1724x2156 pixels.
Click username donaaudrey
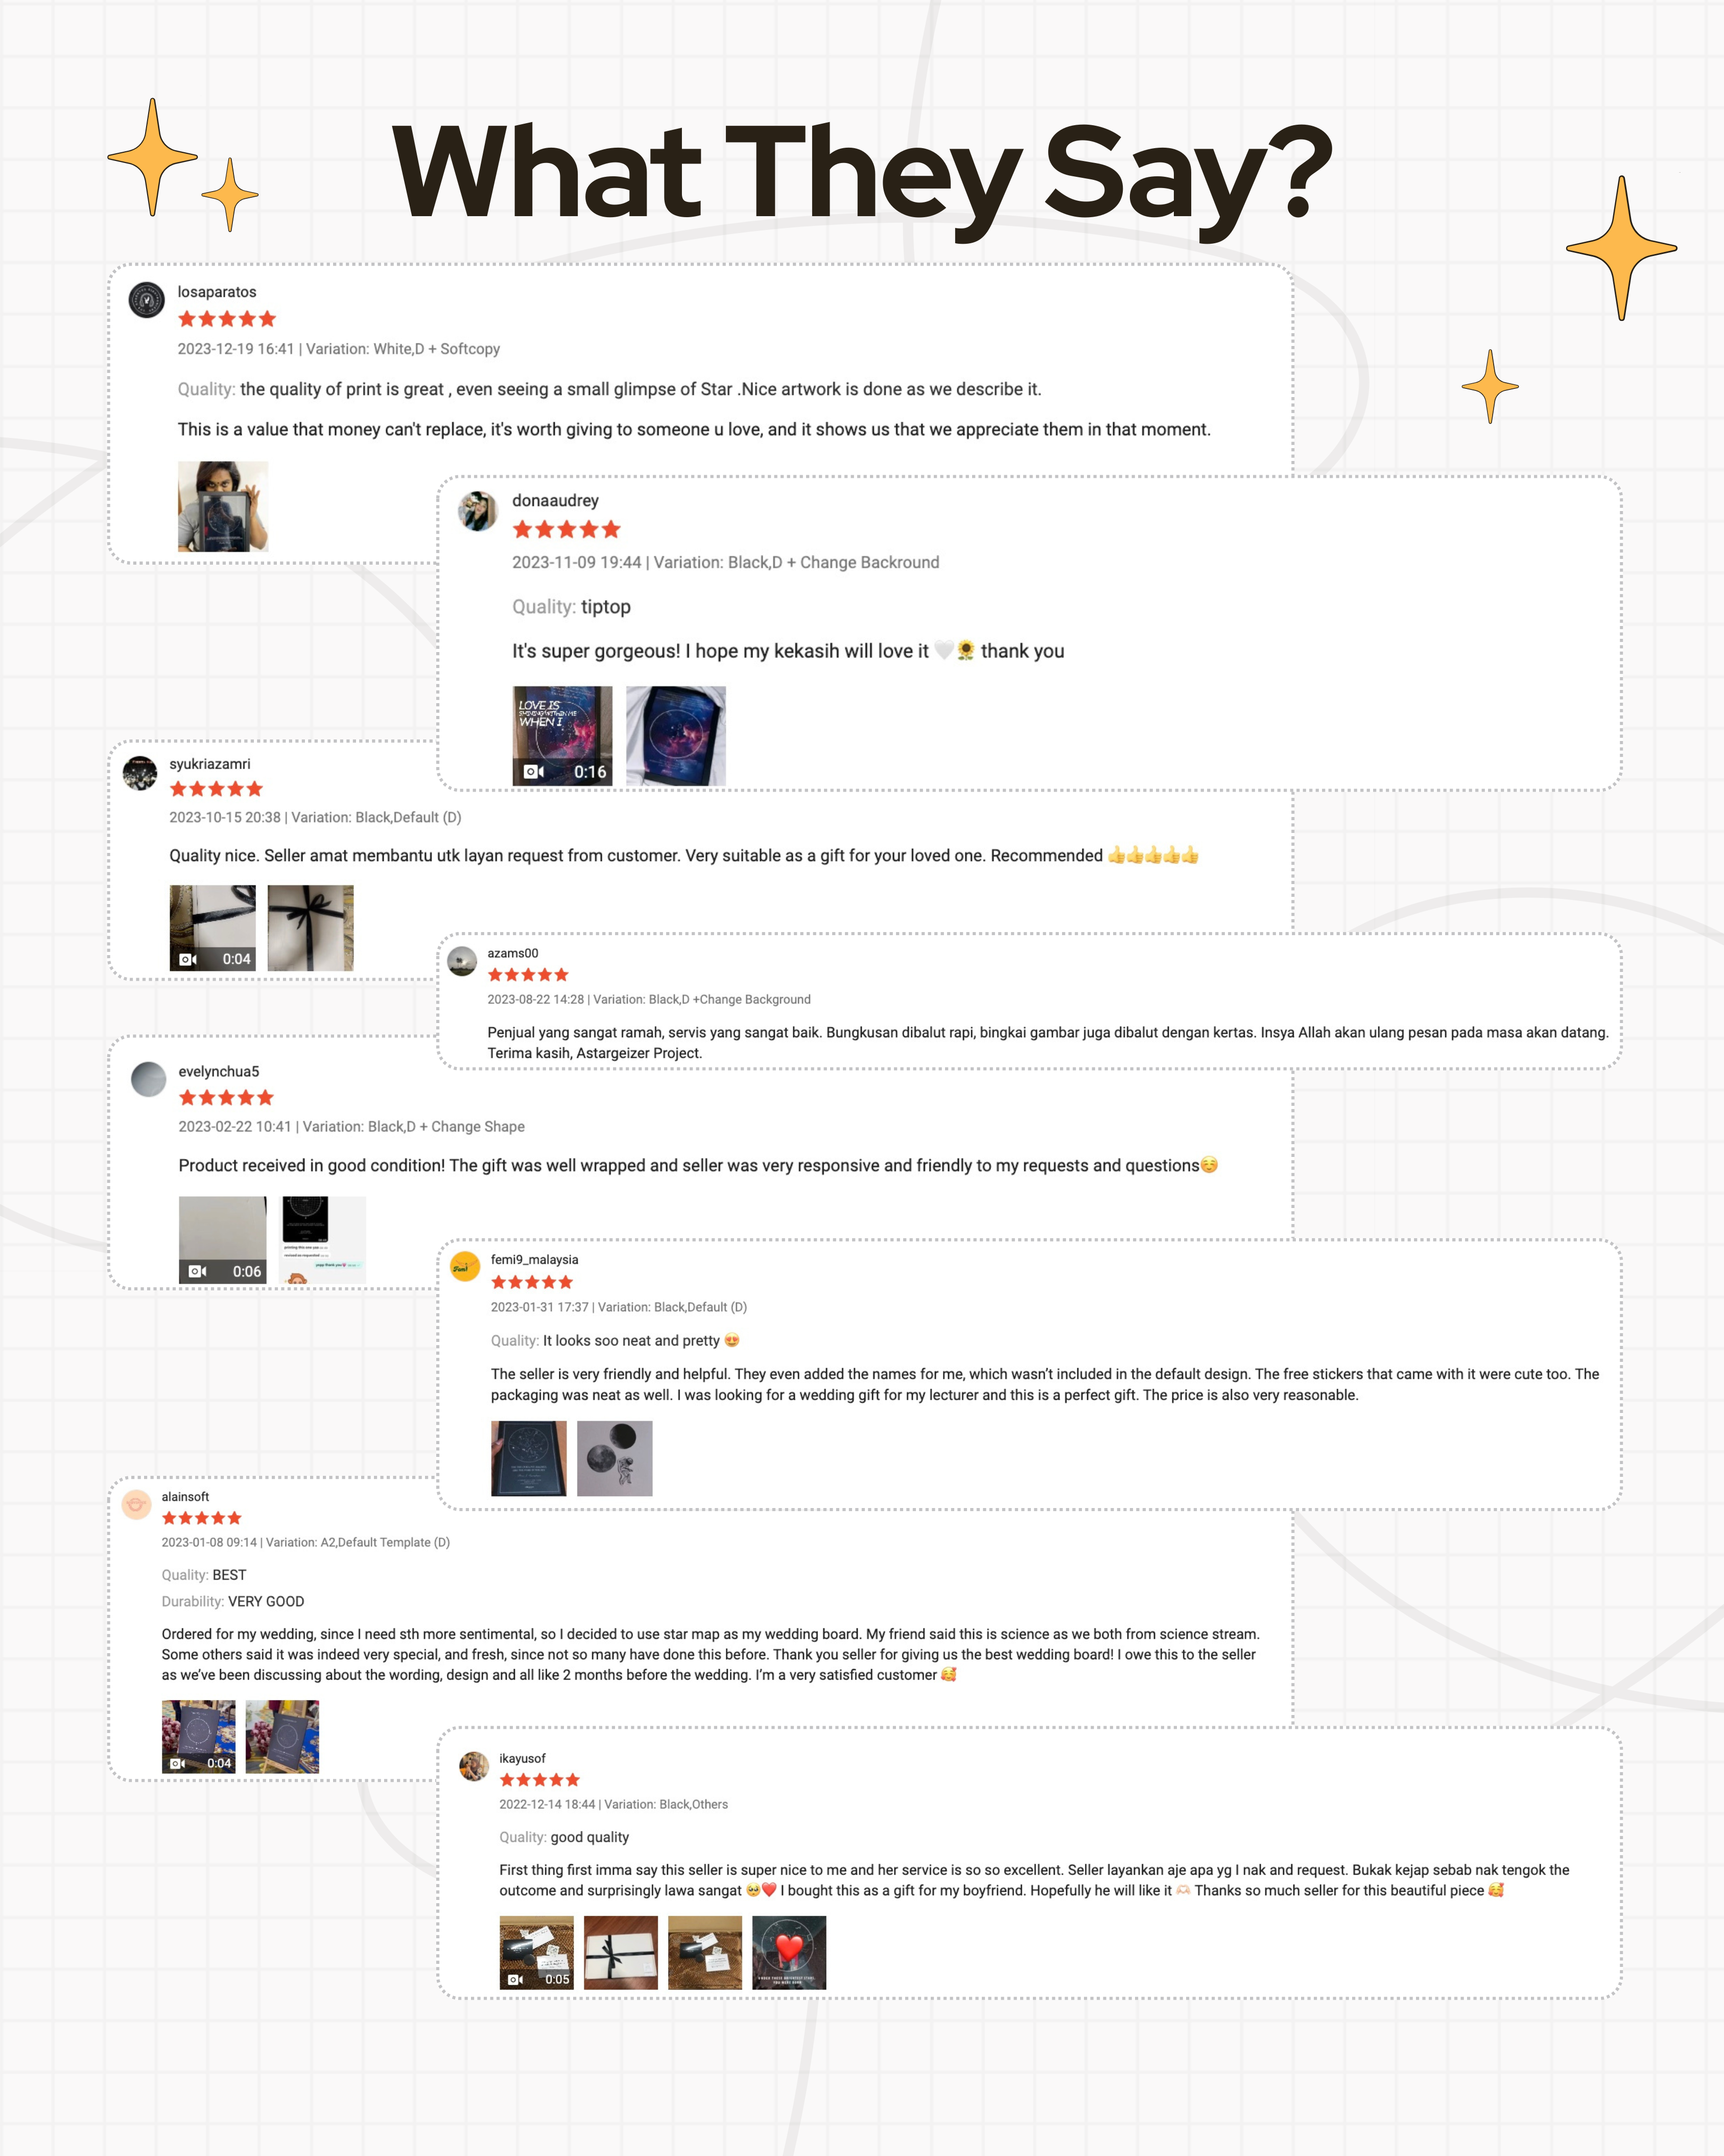[556, 500]
